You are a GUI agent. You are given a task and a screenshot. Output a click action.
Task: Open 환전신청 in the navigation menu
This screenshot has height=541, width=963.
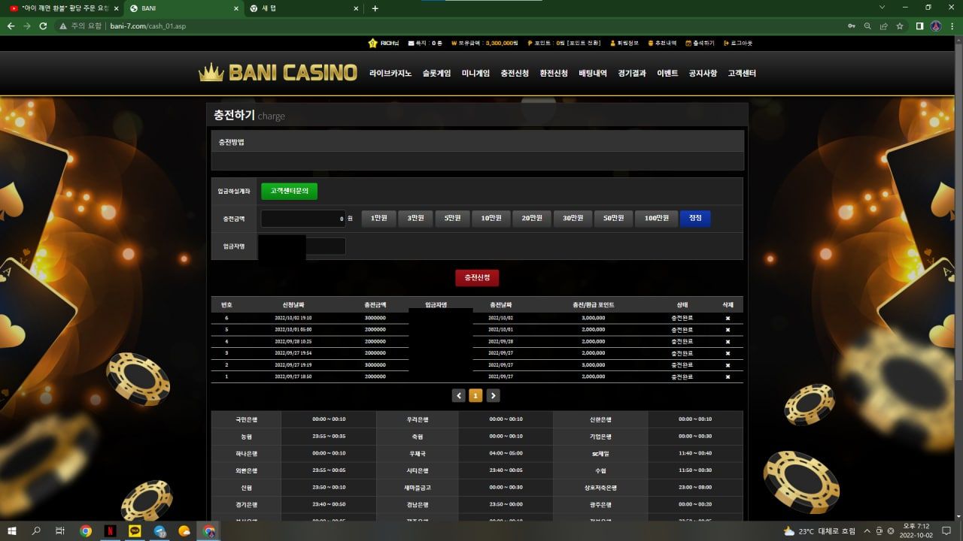[x=554, y=74]
